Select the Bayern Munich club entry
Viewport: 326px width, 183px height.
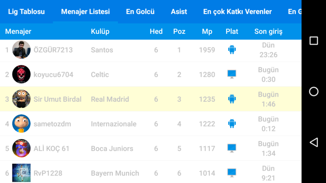pos(115,173)
